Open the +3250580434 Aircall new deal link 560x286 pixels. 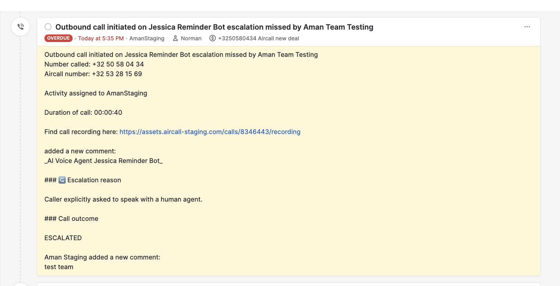click(x=258, y=38)
